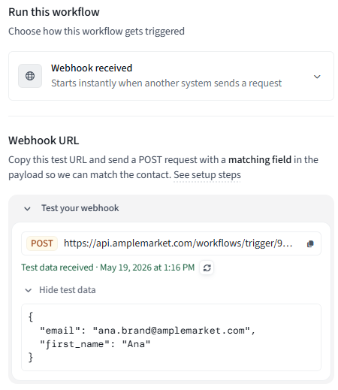Click the Webhook URL heading

[44, 141]
